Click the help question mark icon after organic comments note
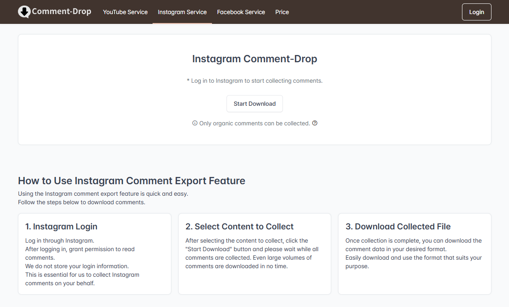Viewport: 509px width, 307px height. [x=315, y=123]
